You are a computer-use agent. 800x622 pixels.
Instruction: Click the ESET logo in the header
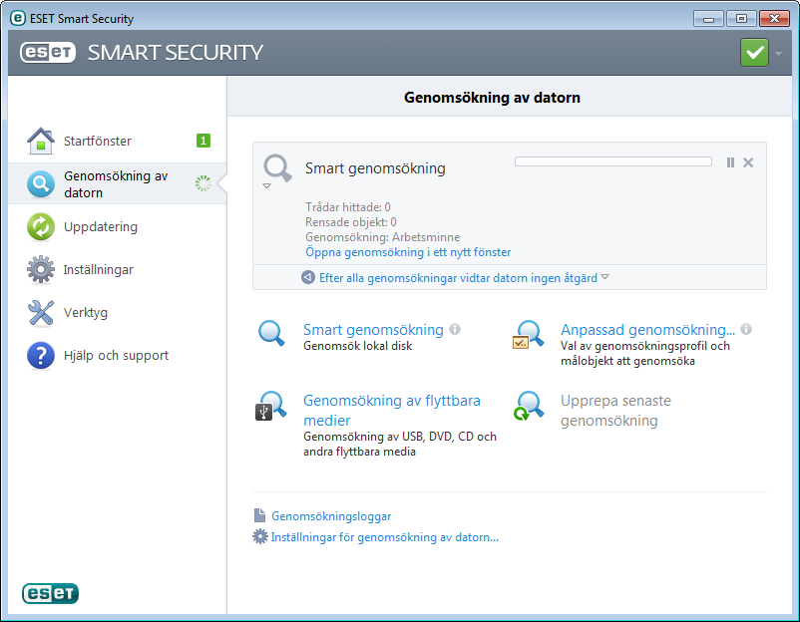[x=48, y=53]
